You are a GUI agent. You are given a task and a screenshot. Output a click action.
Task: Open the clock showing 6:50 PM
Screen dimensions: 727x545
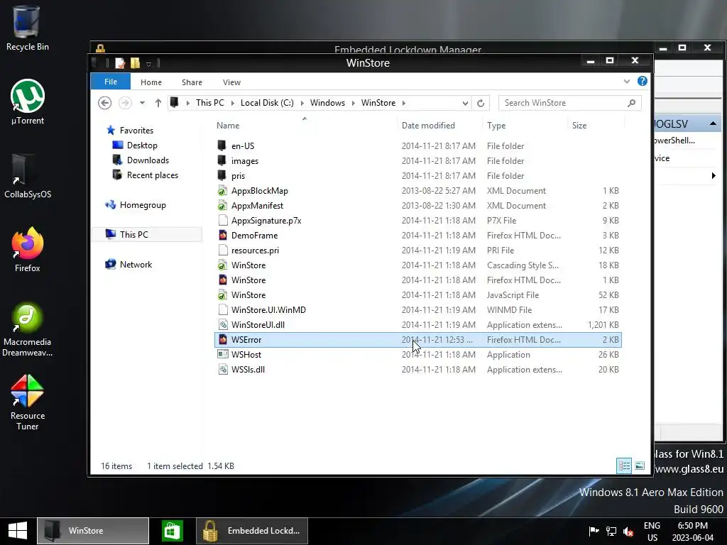tap(693, 531)
